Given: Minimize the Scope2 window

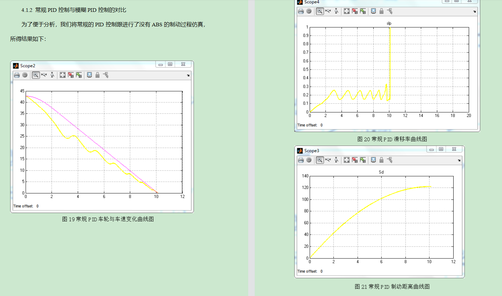Looking at the screenshot, I should pyautogui.click(x=161, y=65).
